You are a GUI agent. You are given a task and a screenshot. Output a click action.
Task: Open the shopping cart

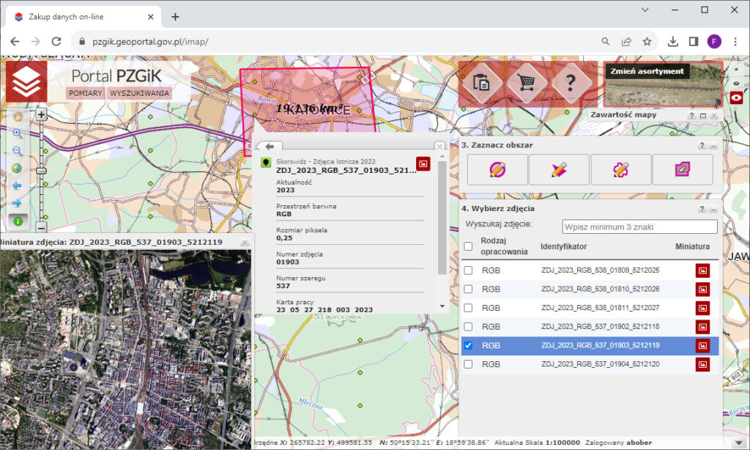[526, 82]
